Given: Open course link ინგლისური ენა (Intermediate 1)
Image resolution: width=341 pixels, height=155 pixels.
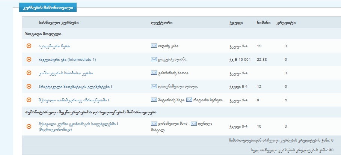Looking at the screenshot, I should (67, 60).
